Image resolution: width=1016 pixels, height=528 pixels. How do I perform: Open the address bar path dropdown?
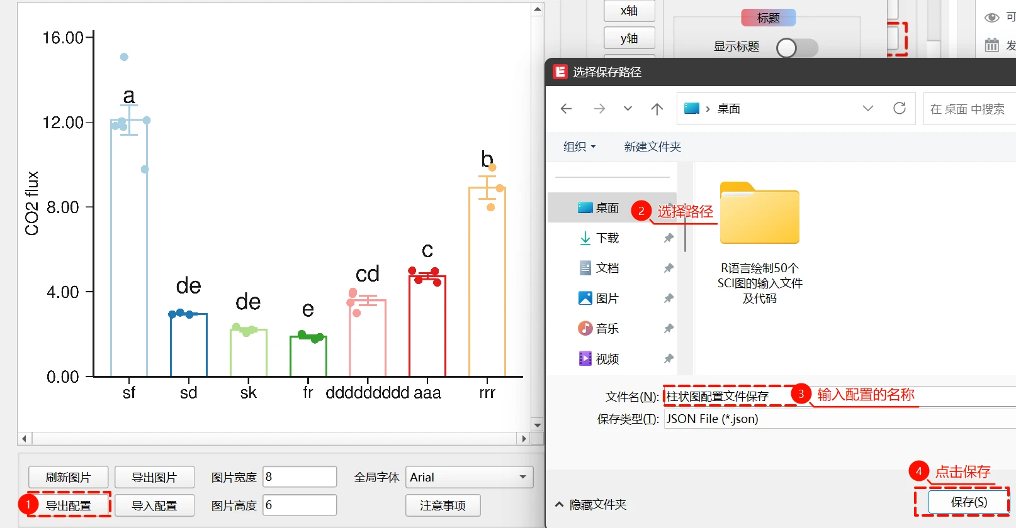click(x=868, y=108)
